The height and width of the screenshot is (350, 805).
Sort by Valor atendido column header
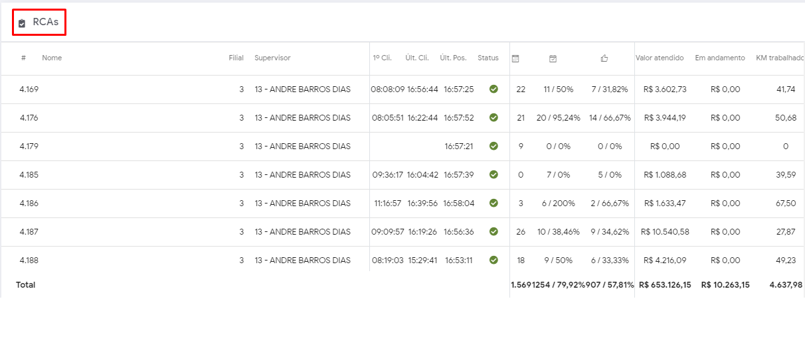pos(659,58)
